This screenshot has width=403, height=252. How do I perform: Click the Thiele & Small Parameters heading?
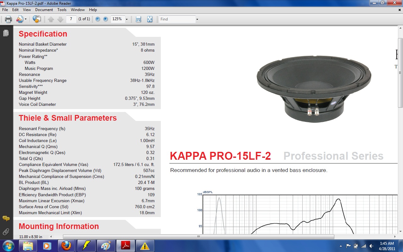point(68,118)
